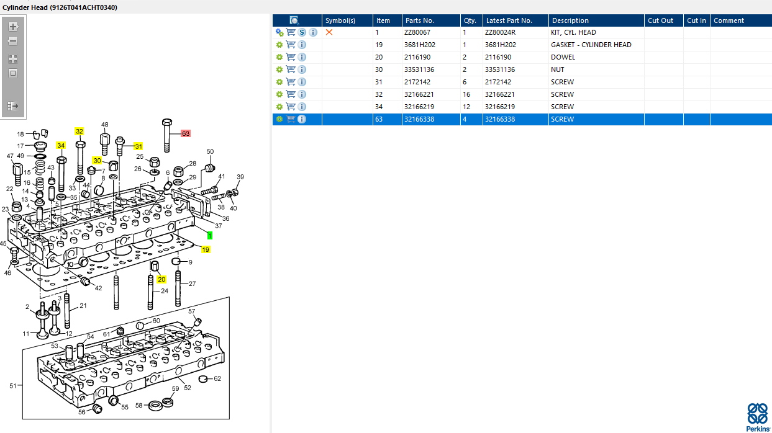Show info for KIT, CYL. HEAD row

[313, 32]
